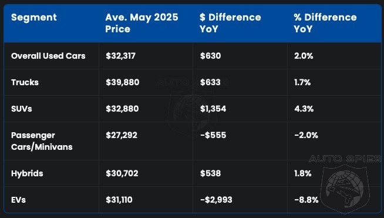Image resolution: width=384 pixels, height=218 pixels.
Task: Click the -8.8% EV percentage cell
Action: click(306, 200)
